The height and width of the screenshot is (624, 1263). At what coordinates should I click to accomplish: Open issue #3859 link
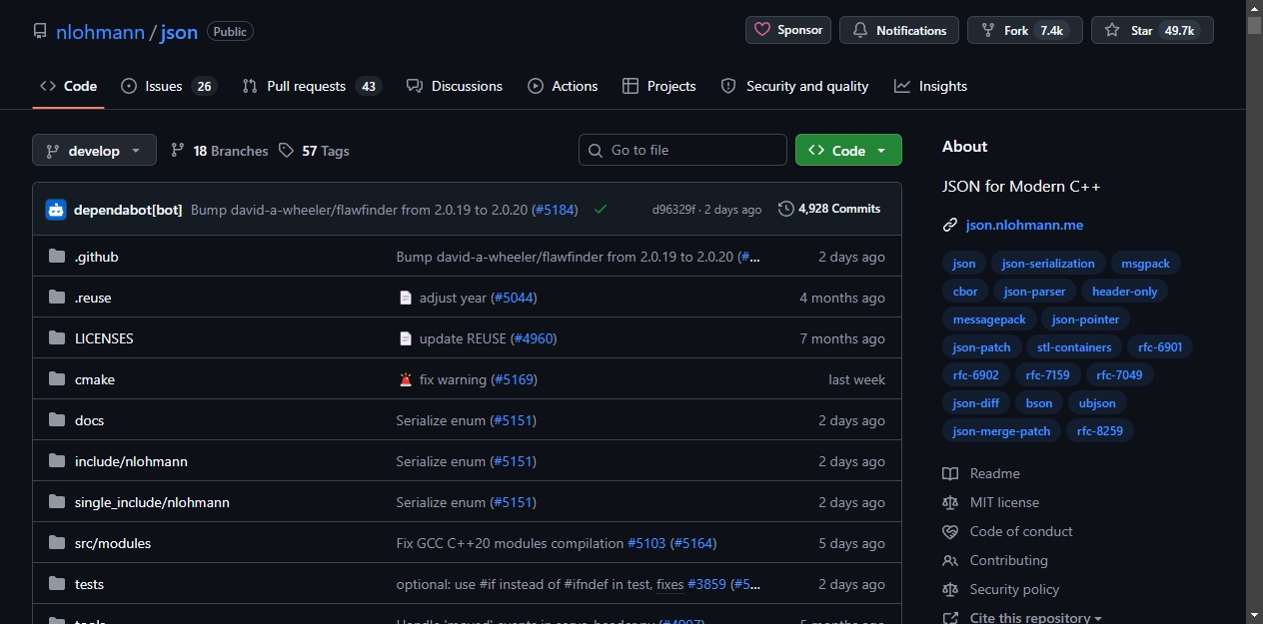click(706, 584)
